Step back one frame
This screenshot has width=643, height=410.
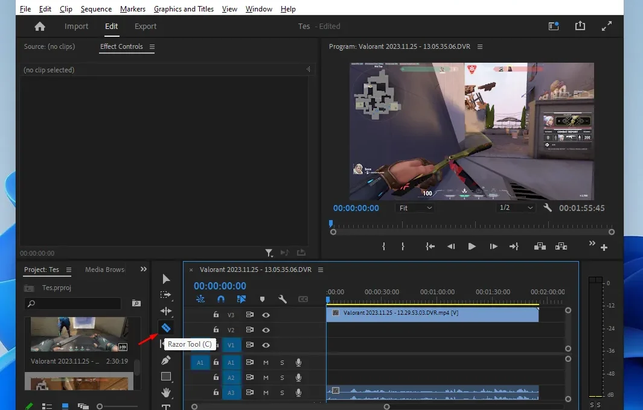(451, 246)
